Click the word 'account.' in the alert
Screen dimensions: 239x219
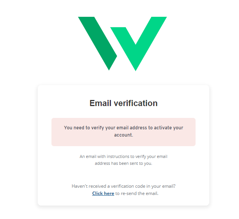pyautogui.click(x=124, y=135)
